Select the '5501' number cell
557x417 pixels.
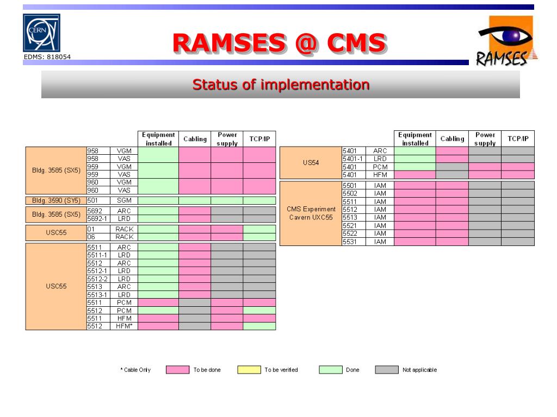click(x=354, y=186)
